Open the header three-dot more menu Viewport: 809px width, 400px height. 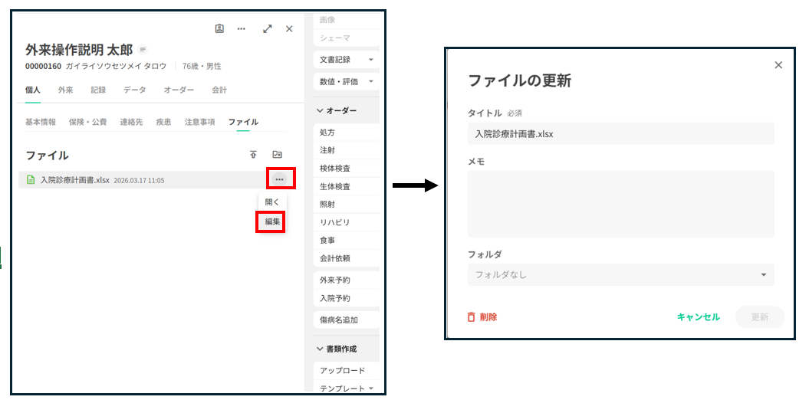[242, 29]
